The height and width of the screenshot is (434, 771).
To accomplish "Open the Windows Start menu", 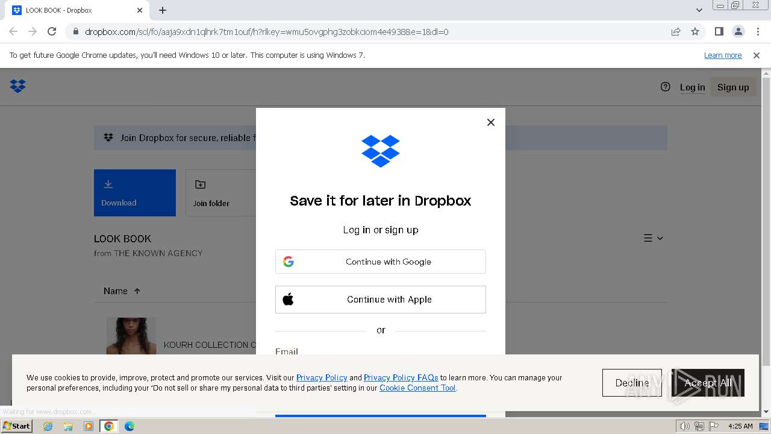I will pyautogui.click(x=17, y=426).
